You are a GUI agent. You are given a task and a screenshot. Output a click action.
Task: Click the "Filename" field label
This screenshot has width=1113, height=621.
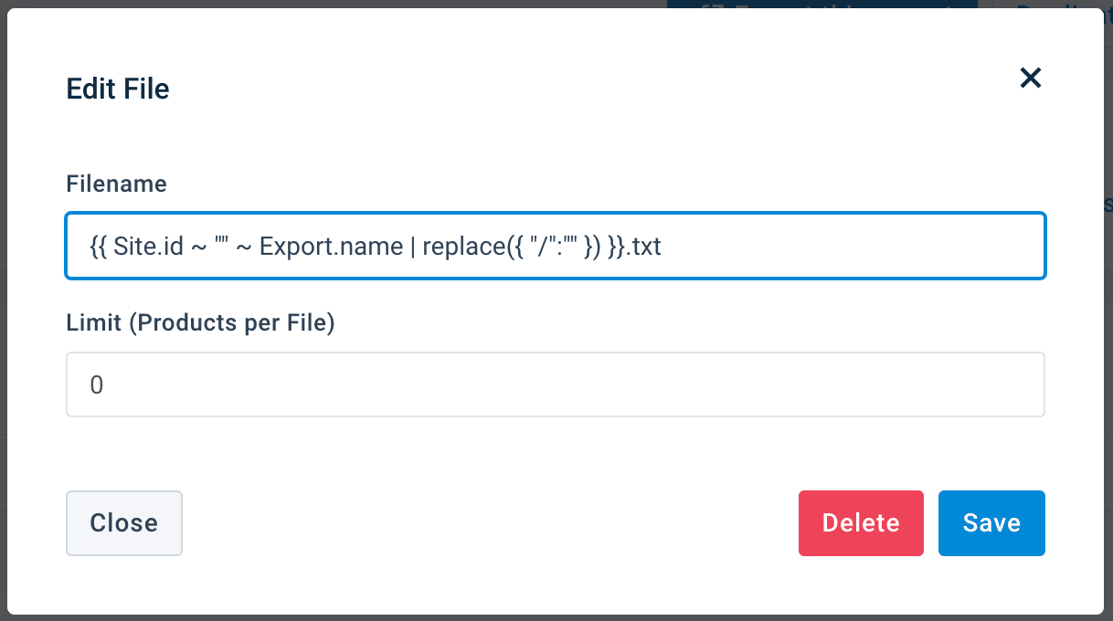tap(117, 184)
